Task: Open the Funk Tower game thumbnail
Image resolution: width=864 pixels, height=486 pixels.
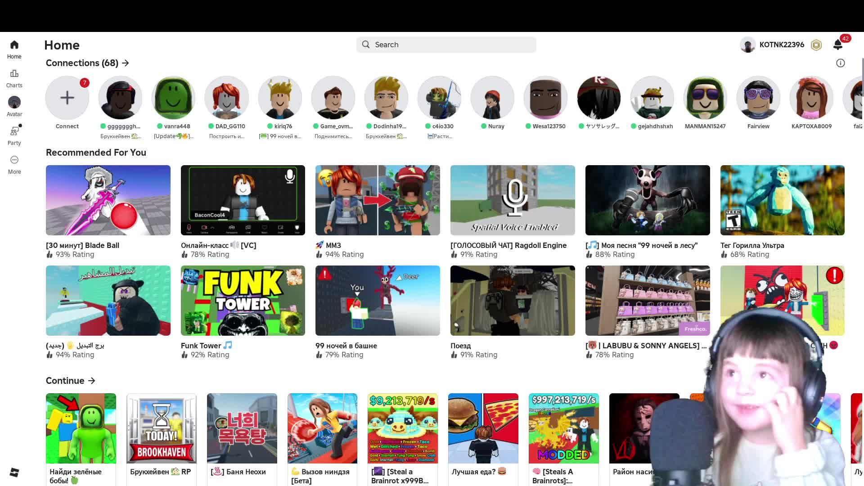Action: (x=243, y=301)
